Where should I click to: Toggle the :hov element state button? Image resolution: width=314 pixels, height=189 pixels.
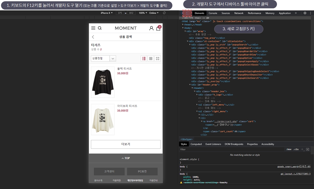coord(289,149)
